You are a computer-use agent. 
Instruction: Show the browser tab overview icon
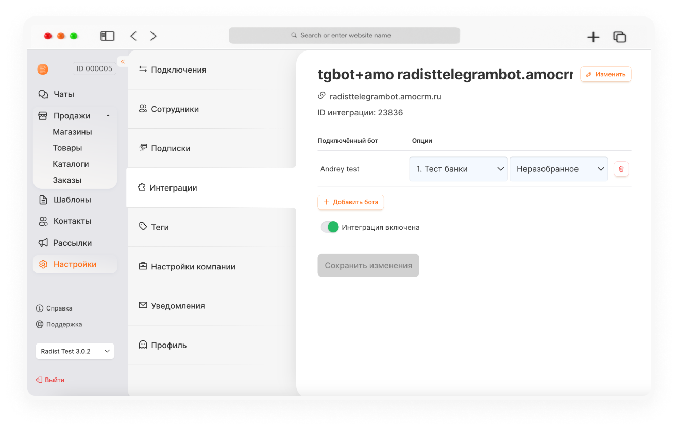coord(619,37)
